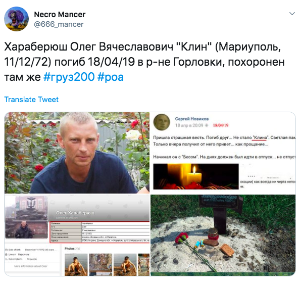Screen dimensions: 300x283
Task: Click the first beach photo thumbnail
Action: pyautogui.click(x=76, y=265)
